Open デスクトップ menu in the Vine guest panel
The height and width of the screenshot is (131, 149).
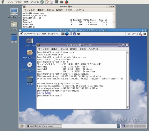click(x=54, y=34)
